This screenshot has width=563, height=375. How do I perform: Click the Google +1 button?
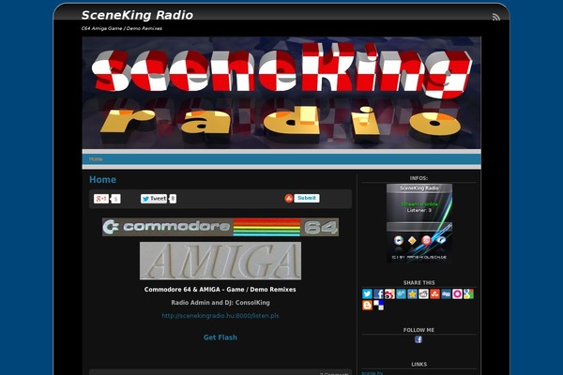(101, 199)
